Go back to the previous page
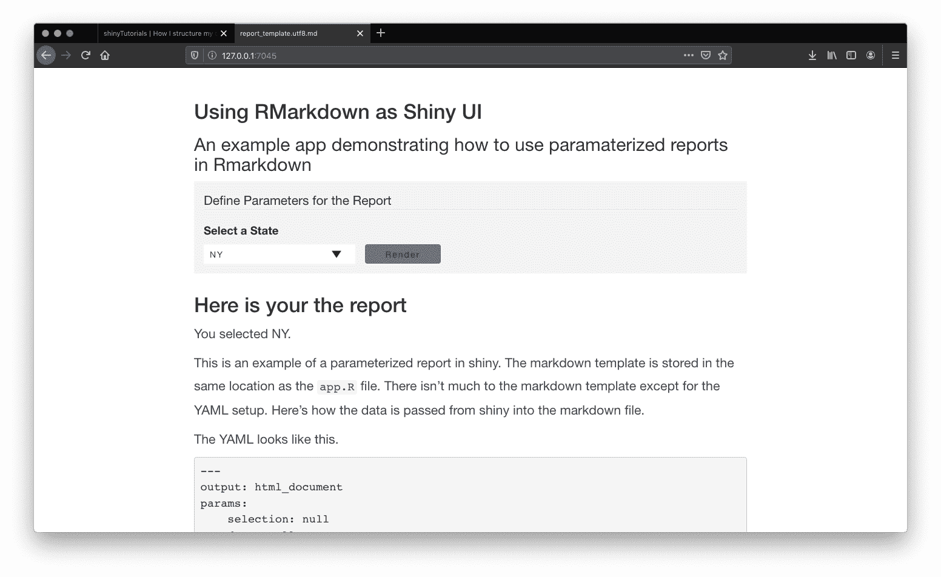The width and height of the screenshot is (941, 577). point(46,55)
